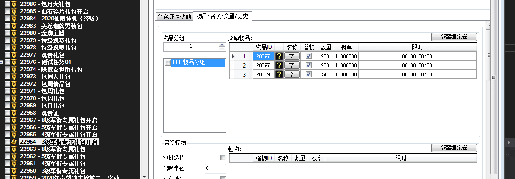Image resolution: width=515 pixels, height=179 pixels.
Task: Click the quest icon for 22983 芙蕊潮牌男装包
Action: click(x=14, y=25)
